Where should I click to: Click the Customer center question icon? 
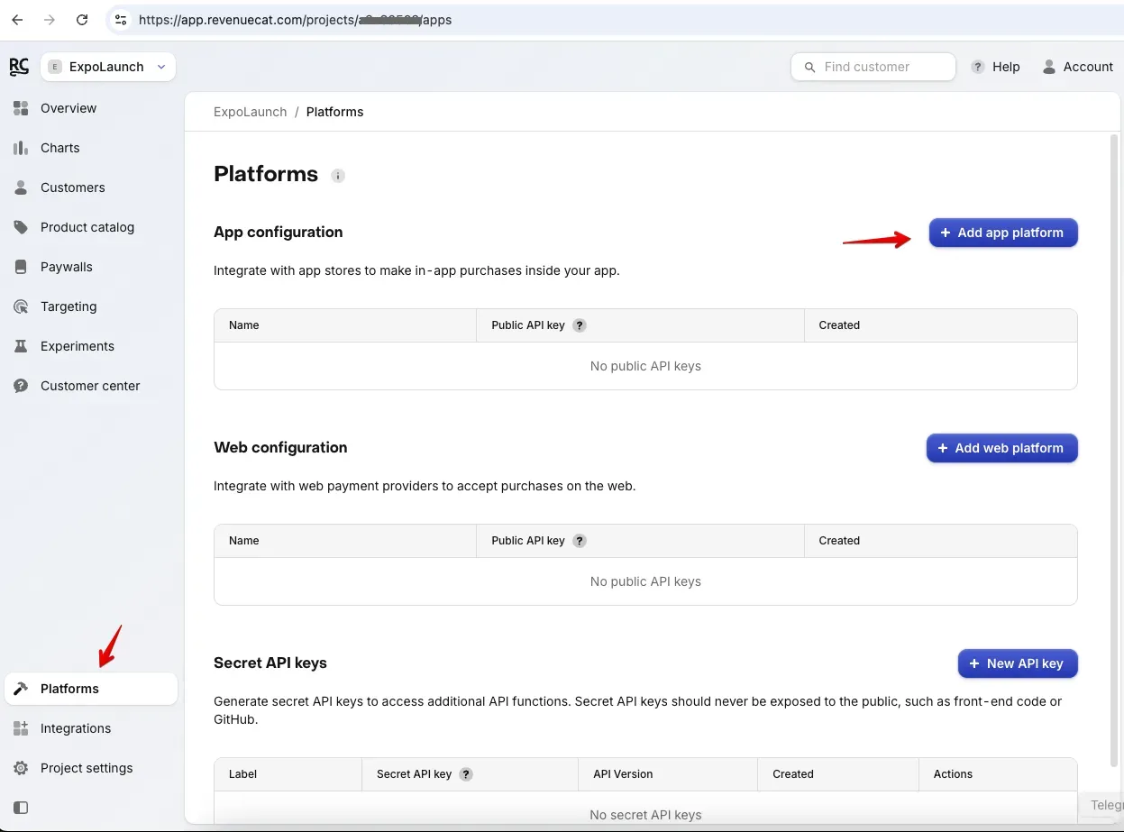tap(21, 386)
